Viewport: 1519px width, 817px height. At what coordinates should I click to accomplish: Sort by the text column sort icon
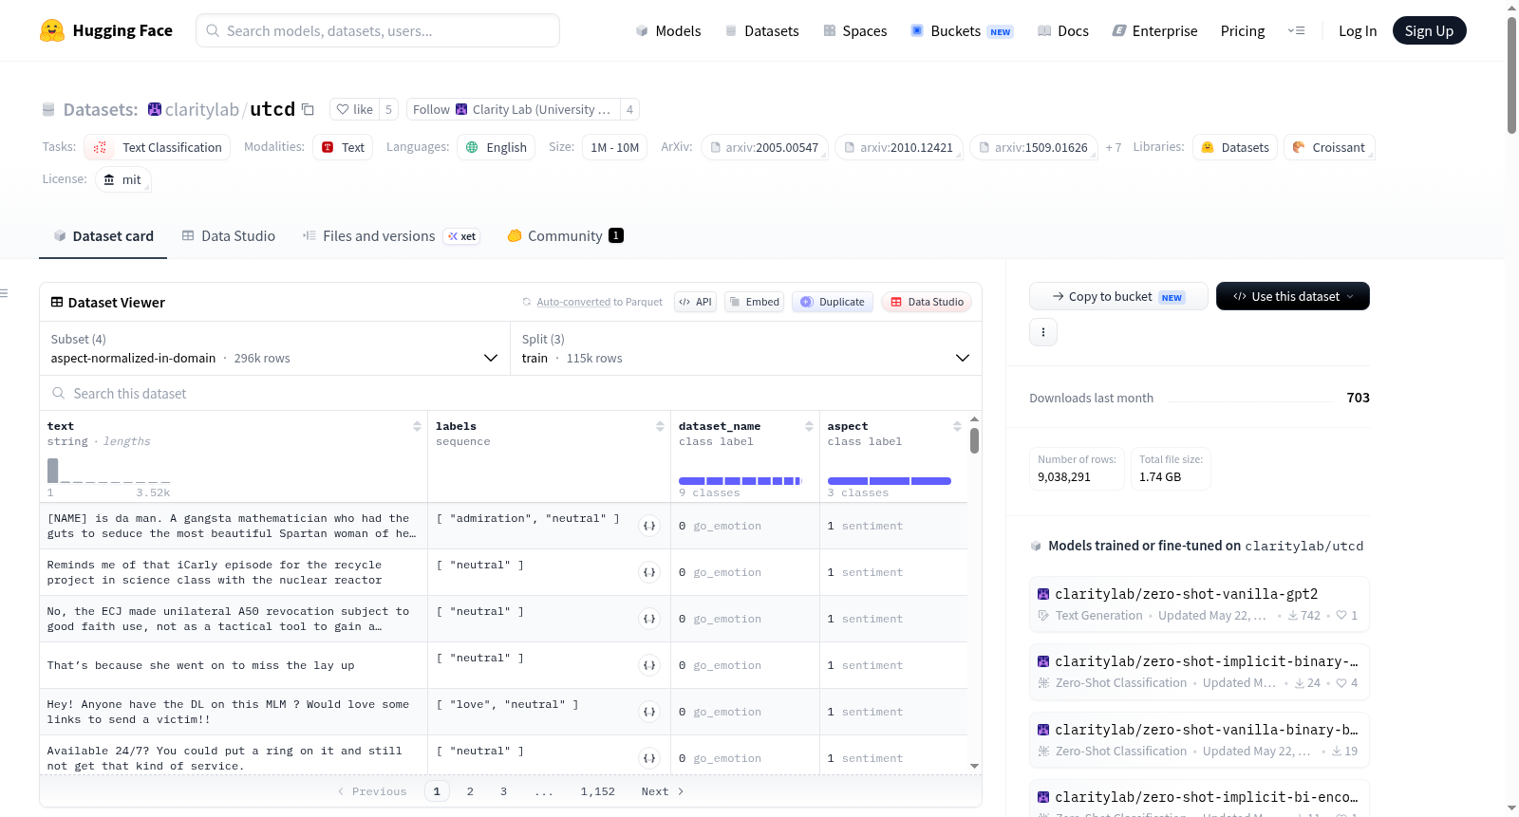pos(417,426)
